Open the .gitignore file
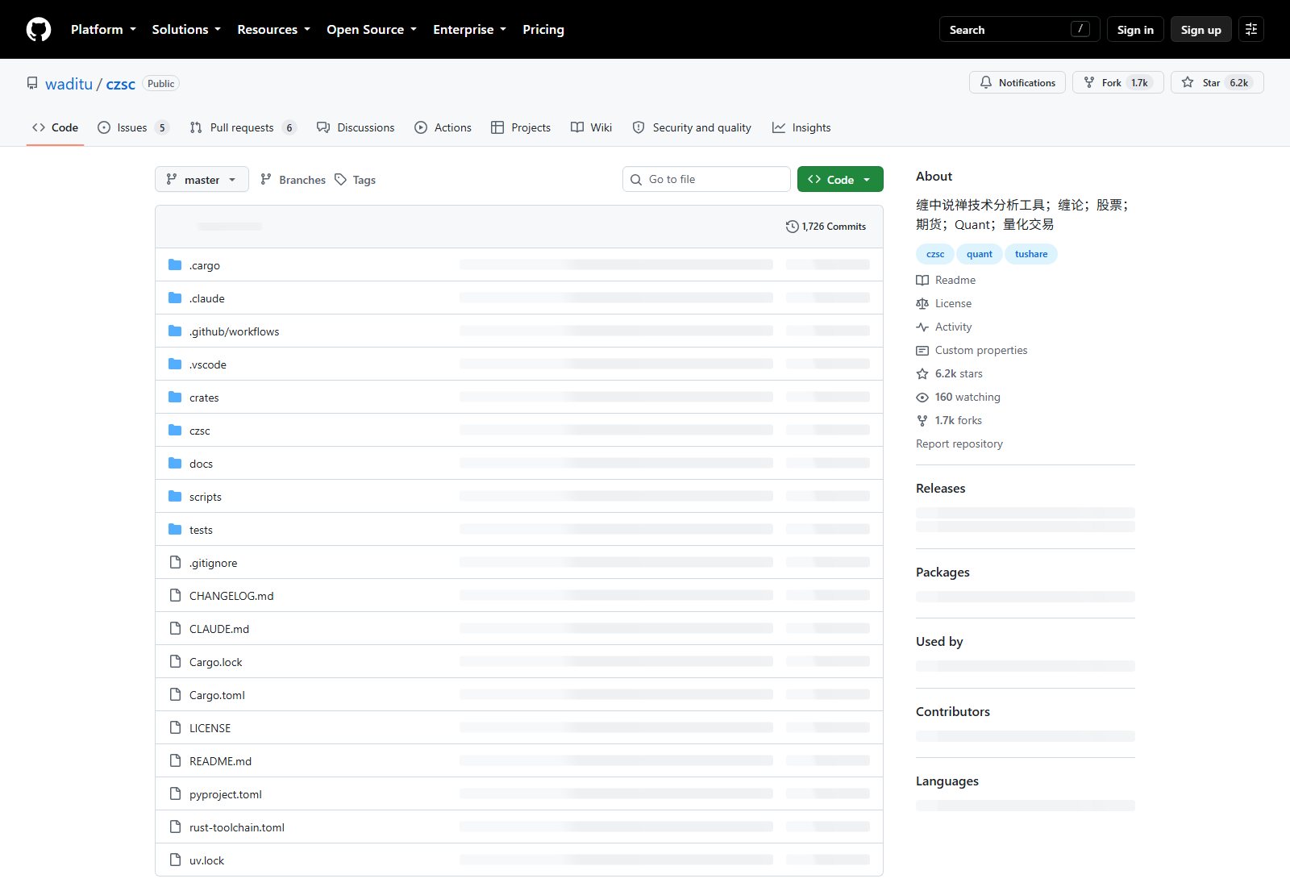The width and height of the screenshot is (1290, 887). 214,563
